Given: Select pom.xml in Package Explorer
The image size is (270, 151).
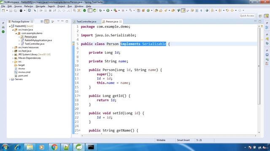Looking at the screenshot, I should pyautogui.click(x=23, y=75).
